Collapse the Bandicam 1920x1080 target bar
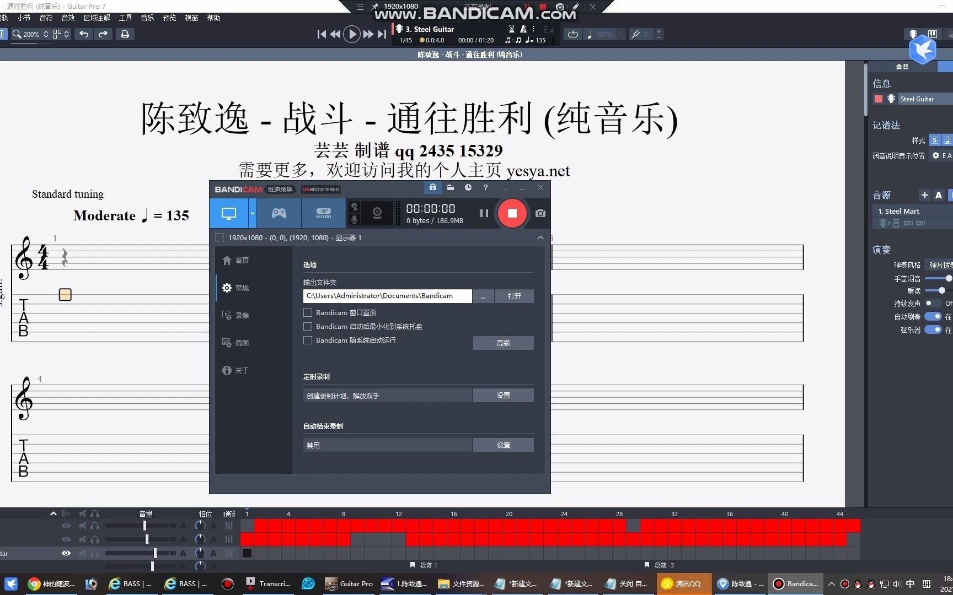 (540, 237)
